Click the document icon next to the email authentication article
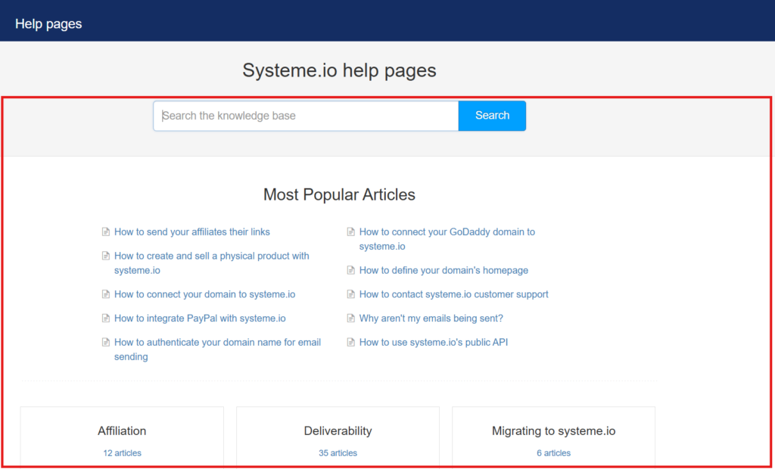Screen dimensions: 775x469 click(x=105, y=342)
